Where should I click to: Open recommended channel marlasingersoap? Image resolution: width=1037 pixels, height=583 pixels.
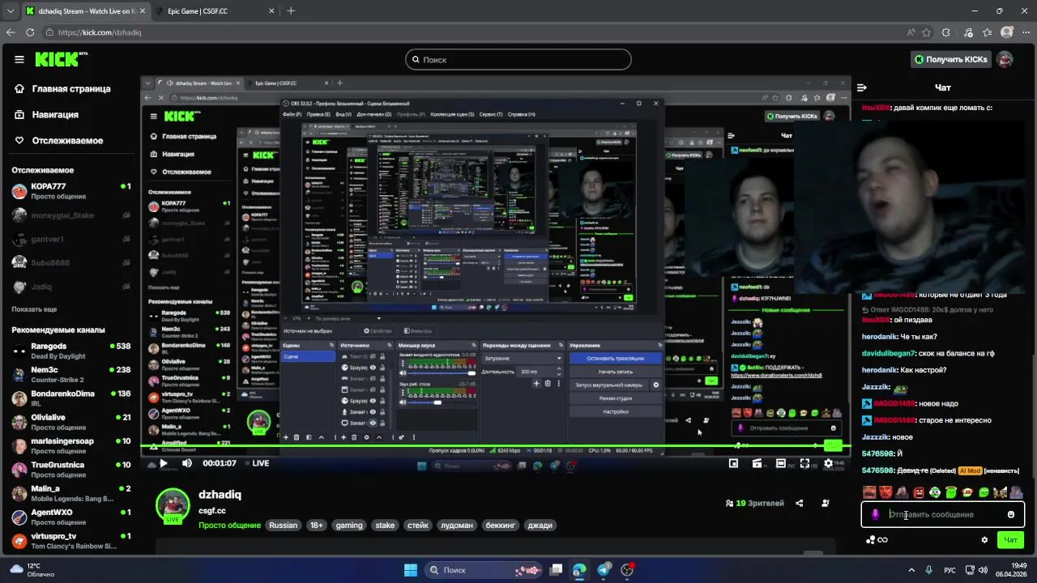[71, 446]
